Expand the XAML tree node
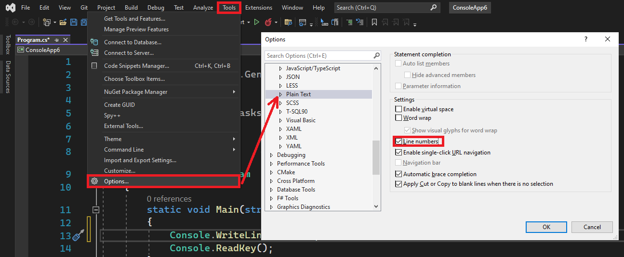This screenshot has height=257, width=624. (x=281, y=129)
